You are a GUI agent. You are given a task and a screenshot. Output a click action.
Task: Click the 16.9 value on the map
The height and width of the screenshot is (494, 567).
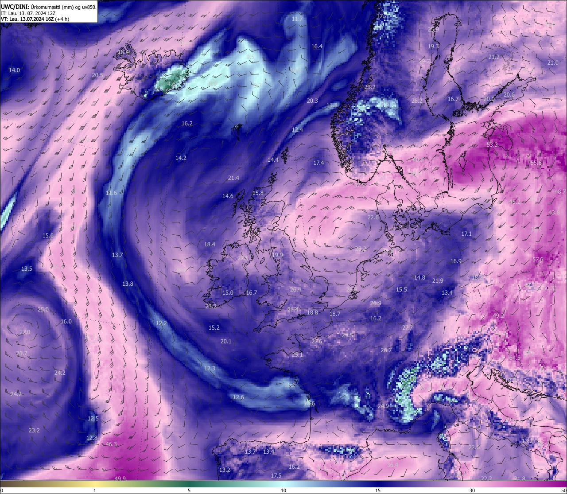456,261
